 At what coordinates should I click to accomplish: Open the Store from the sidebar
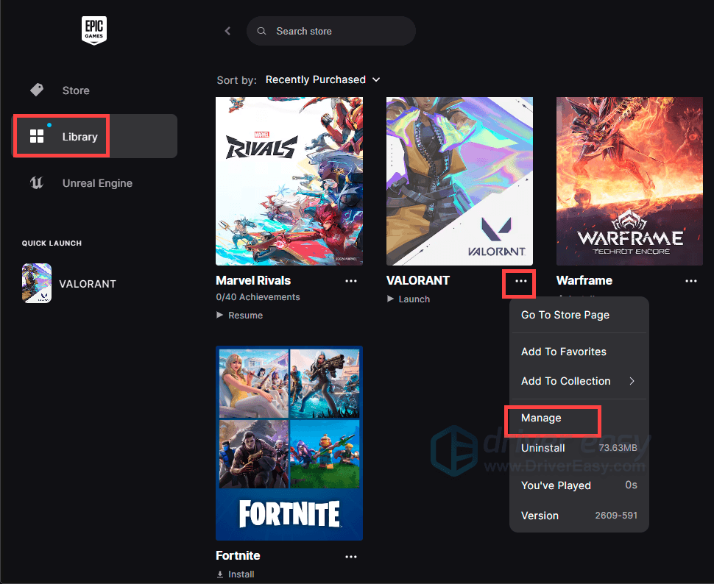75,90
